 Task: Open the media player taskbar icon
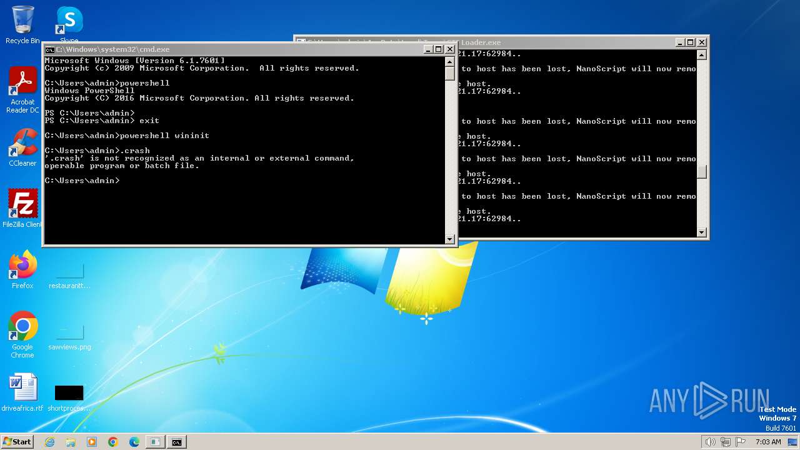tap(92, 442)
